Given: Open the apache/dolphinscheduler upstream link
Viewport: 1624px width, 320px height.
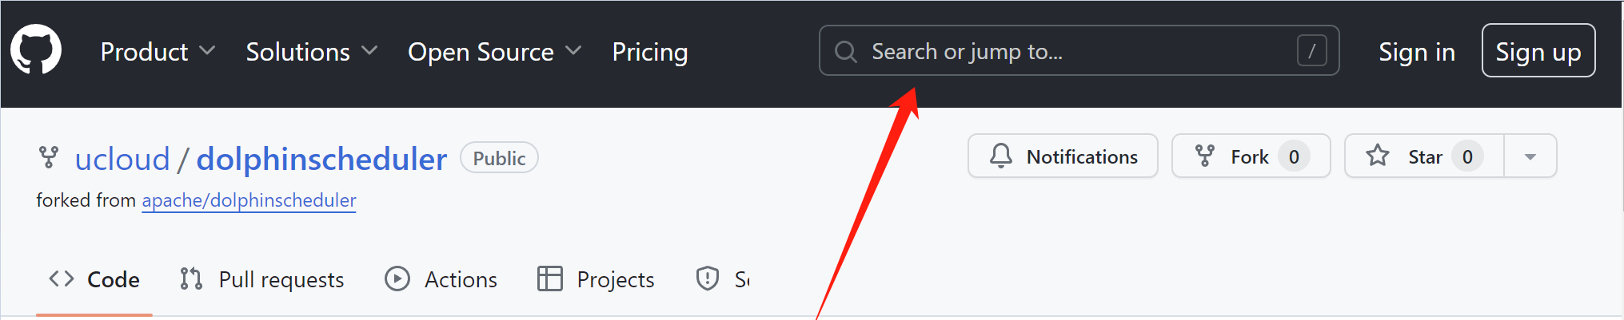Looking at the screenshot, I should [x=249, y=200].
